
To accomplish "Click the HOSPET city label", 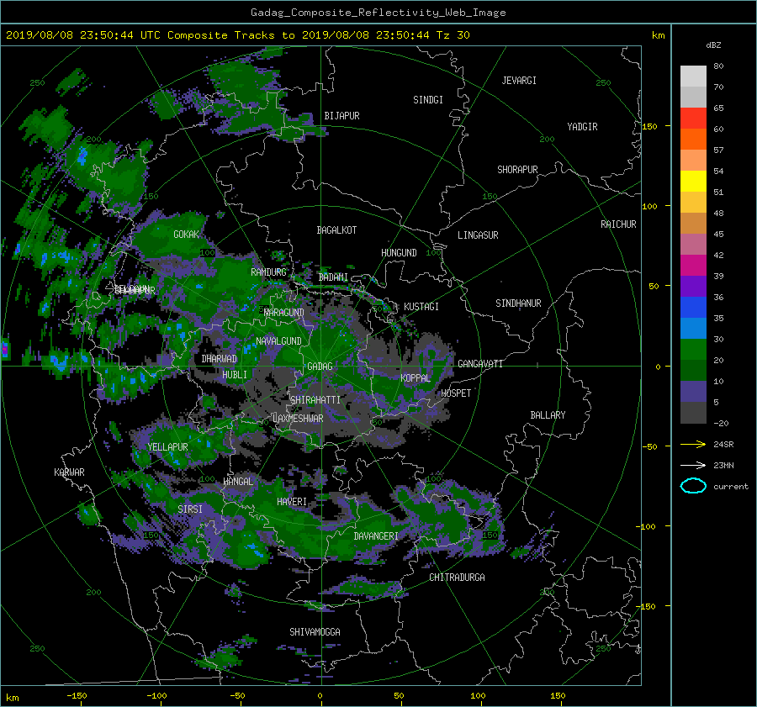I will tap(456, 393).
